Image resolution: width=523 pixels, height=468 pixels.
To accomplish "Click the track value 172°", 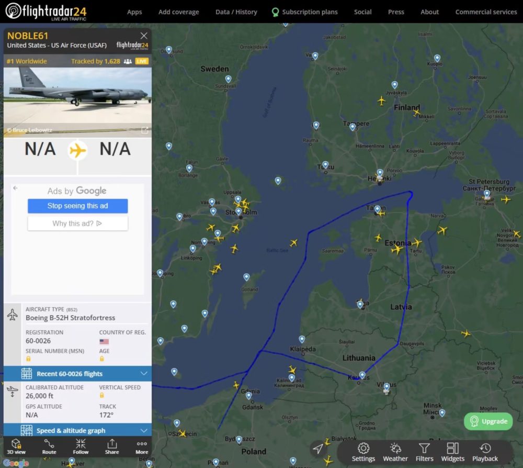I will (106, 415).
